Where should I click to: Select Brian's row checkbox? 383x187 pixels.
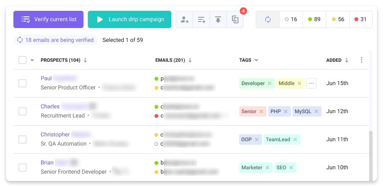(23, 168)
